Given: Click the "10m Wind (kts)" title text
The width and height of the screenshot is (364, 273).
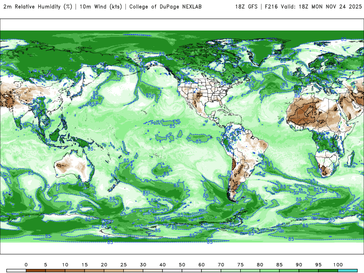Looking at the screenshot, I should (x=101, y=6).
